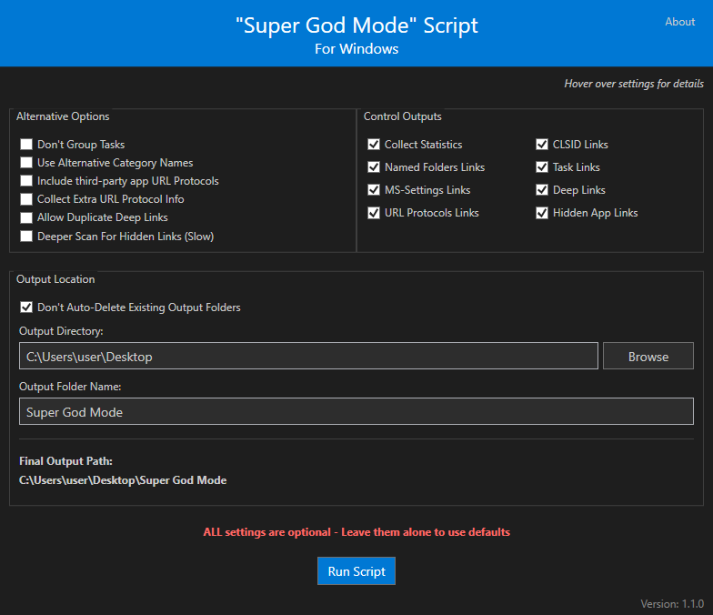
Task: Turn off URL Protocols Links
Action: (x=374, y=213)
